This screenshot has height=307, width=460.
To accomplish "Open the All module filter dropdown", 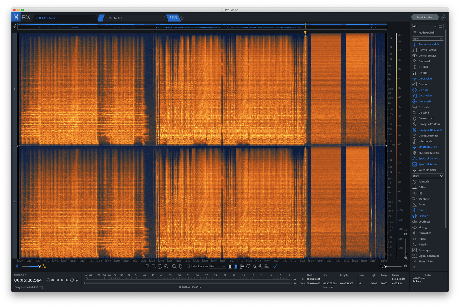I will 424,26.
